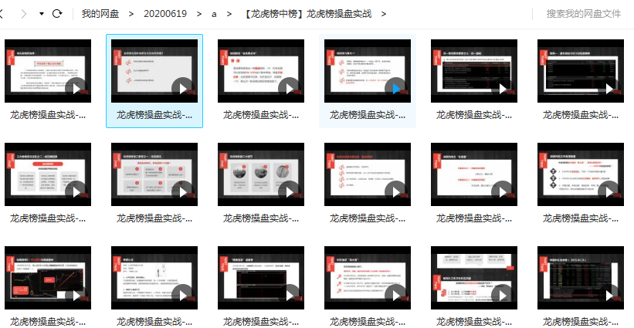The image size is (634, 328).
Task: Open the navigation history dropdown arrow
Action: tap(41, 14)
